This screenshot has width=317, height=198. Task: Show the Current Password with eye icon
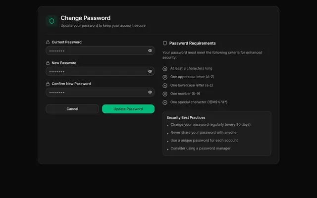[x=150, y=50]
